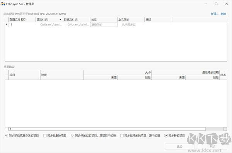
Task: Click the Echosync app icon in title bar
Action: [3, 4]
